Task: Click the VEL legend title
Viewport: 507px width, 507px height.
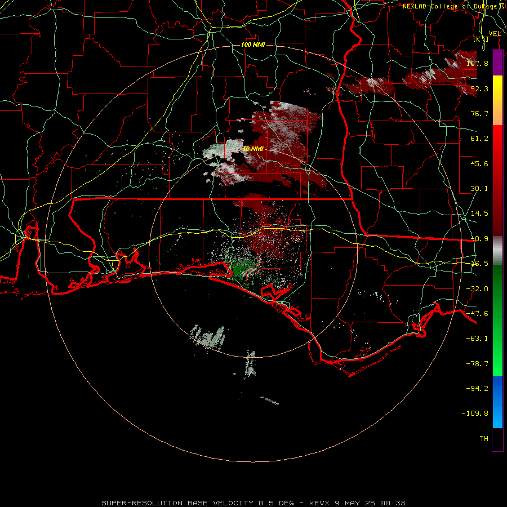Action: [x=495, y=34]
